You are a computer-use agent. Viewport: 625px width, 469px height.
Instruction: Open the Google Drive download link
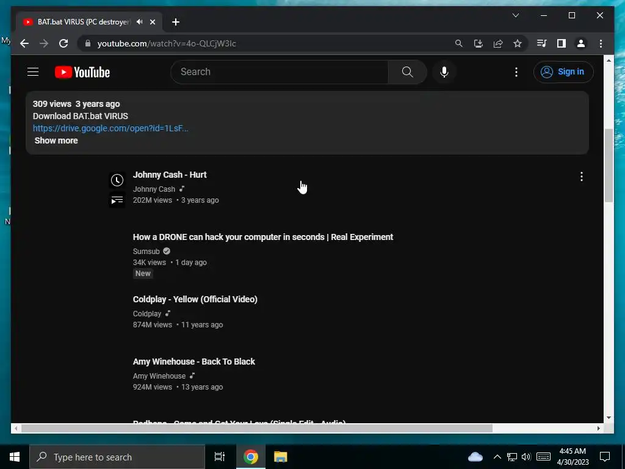(x=110, y=128)
